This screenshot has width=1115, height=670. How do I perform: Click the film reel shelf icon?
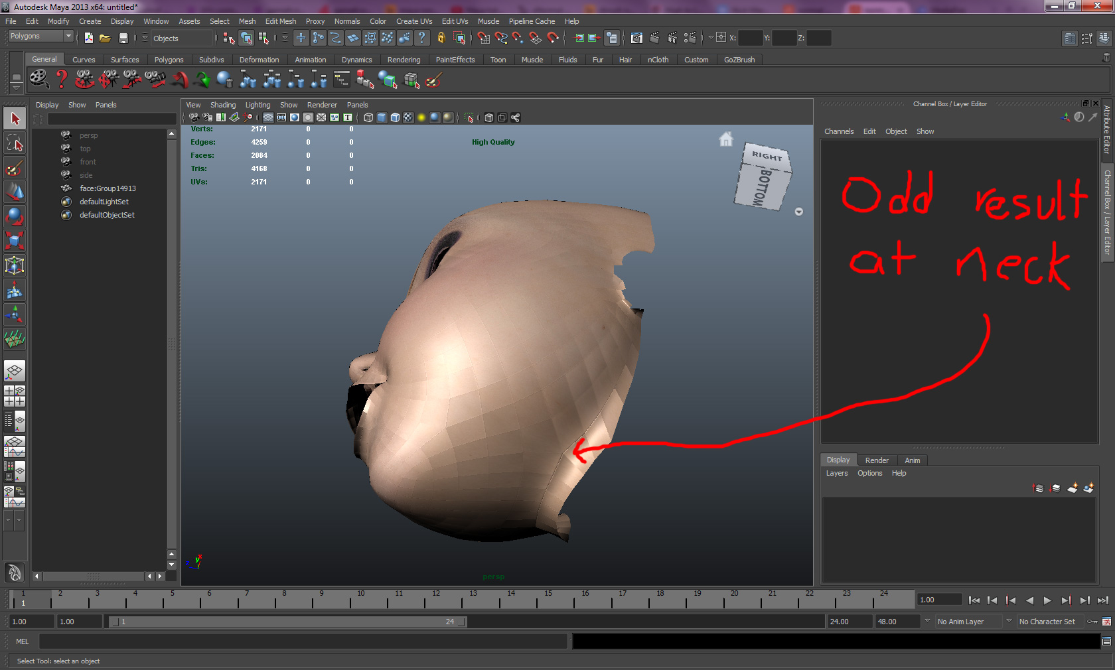tap(38, 80)
